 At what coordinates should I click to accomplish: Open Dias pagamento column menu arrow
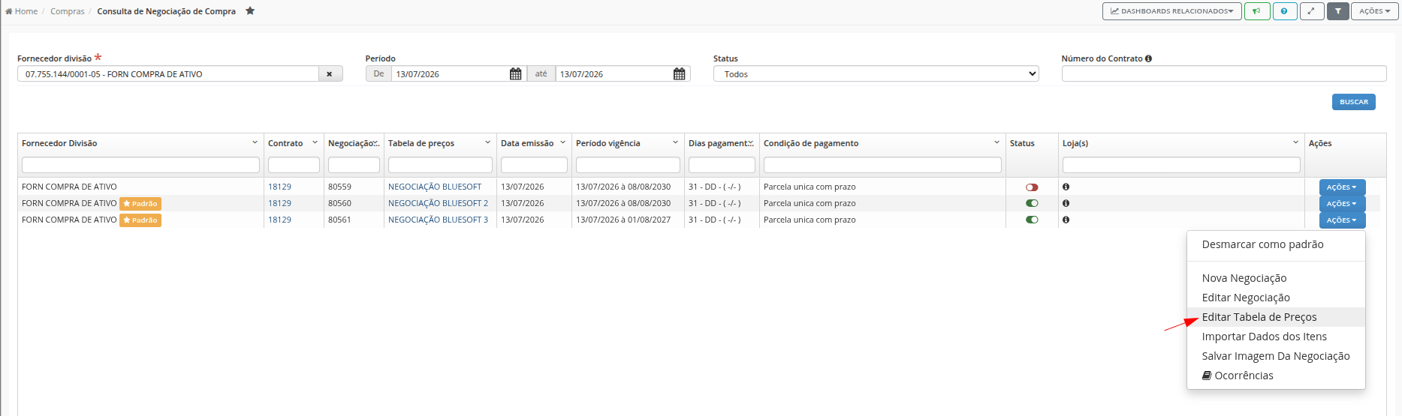751,142
